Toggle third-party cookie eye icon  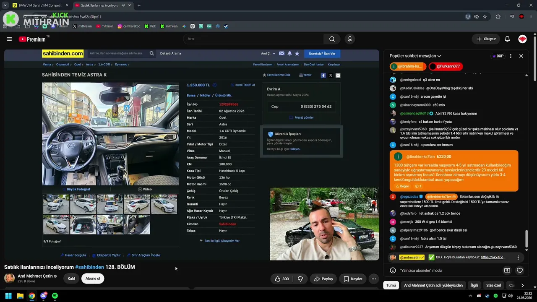click(x=477, y=17)
